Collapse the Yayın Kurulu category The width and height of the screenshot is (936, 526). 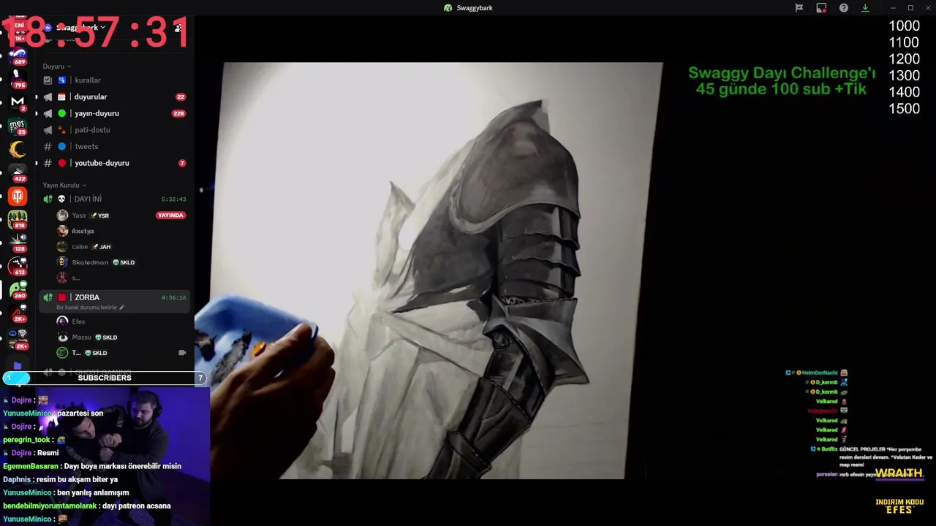64,186
